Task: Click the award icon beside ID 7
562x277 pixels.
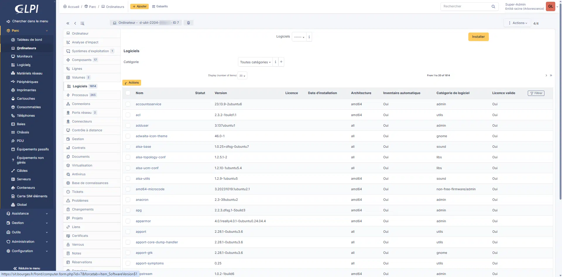Action: click(189, 23)
